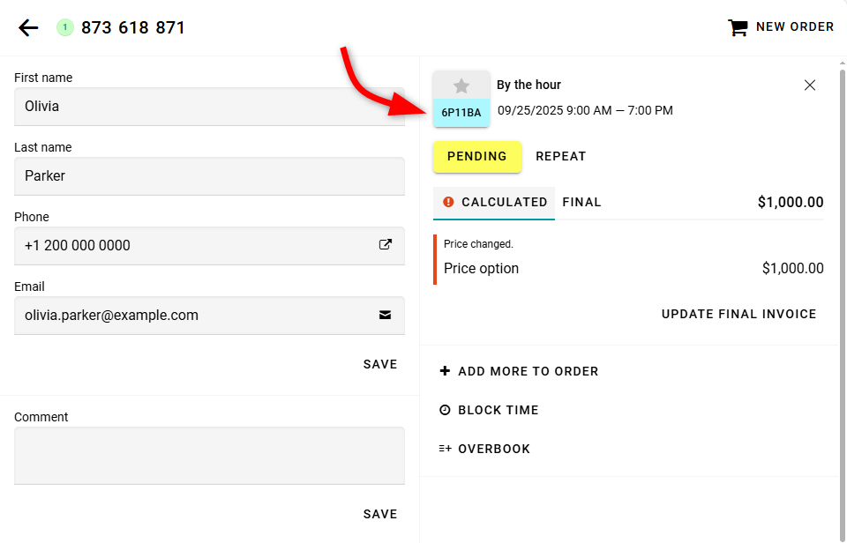Open the Pending status button
Image resolution: width=847 pixels, height=543 pixels.
[477, 156]
